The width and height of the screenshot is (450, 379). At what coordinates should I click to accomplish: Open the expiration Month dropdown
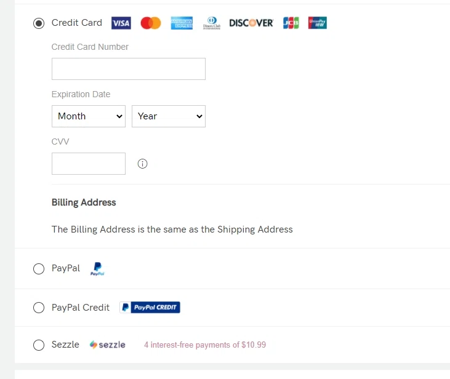pyautogui.click(x=89, y=116)
